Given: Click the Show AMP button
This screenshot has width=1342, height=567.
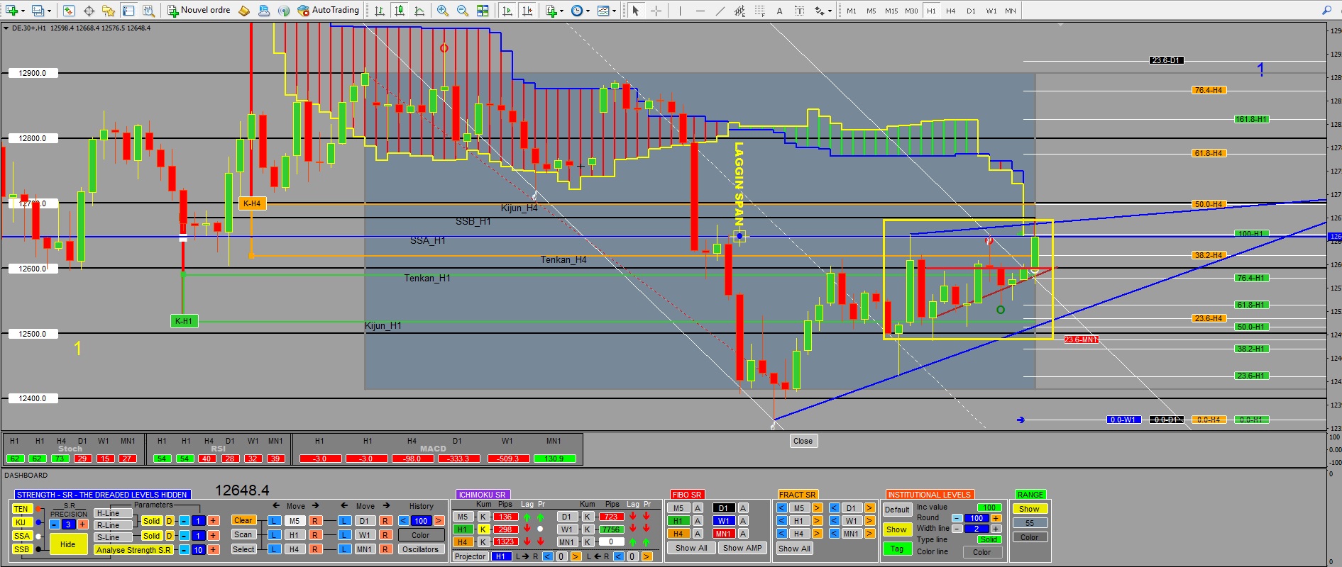Looking at the screenshot, I should [742, 548].
